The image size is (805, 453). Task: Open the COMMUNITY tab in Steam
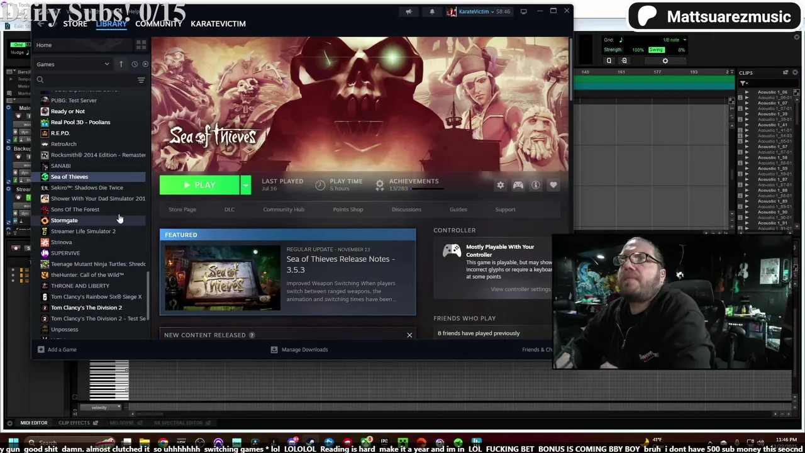tap(158, 23)
